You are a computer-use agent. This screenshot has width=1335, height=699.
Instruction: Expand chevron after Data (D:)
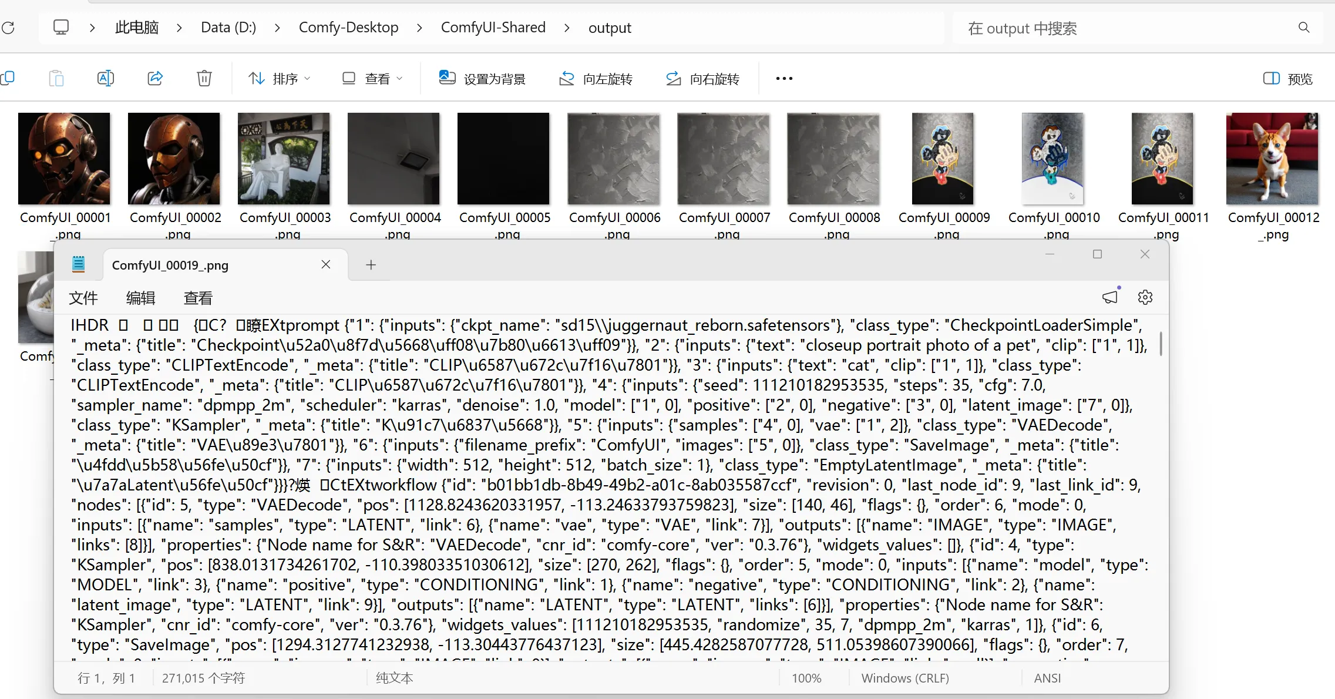click(x=277, y=28)
